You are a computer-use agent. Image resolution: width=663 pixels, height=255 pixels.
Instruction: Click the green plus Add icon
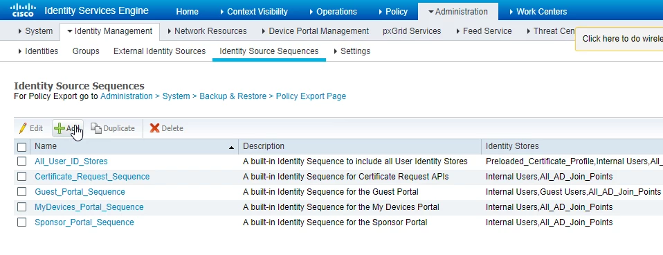(60, 128)
